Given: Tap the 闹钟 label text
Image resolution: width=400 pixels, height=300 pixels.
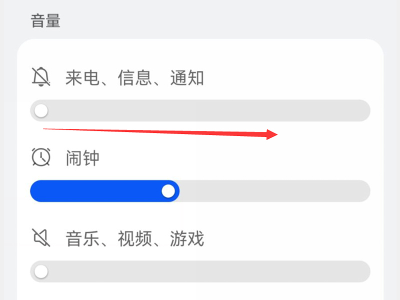Looking at the screenshot, I should pyautogui.click(x=82, y=158).
